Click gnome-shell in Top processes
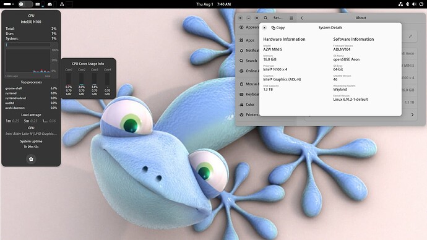This screenshot has height=240, width=427. pos(31,88)
